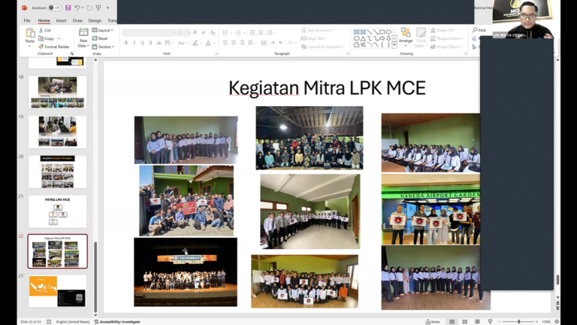577x325 pixels.
Task: Click the Paste clipboard icon
Action: [x=30, y=33]
